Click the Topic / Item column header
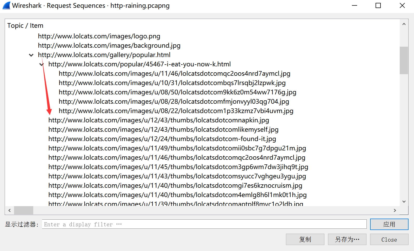The width and height of the screenshot is (414, 251). tap(25, 26)
